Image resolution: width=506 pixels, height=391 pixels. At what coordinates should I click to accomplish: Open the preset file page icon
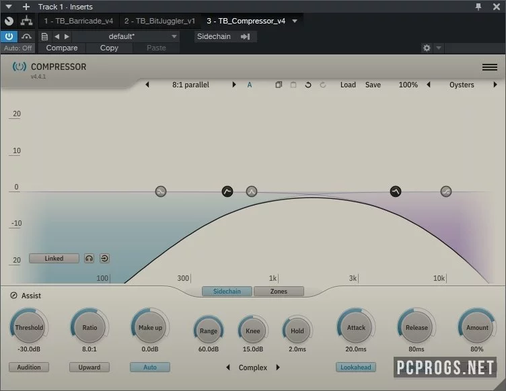point(44,37)
